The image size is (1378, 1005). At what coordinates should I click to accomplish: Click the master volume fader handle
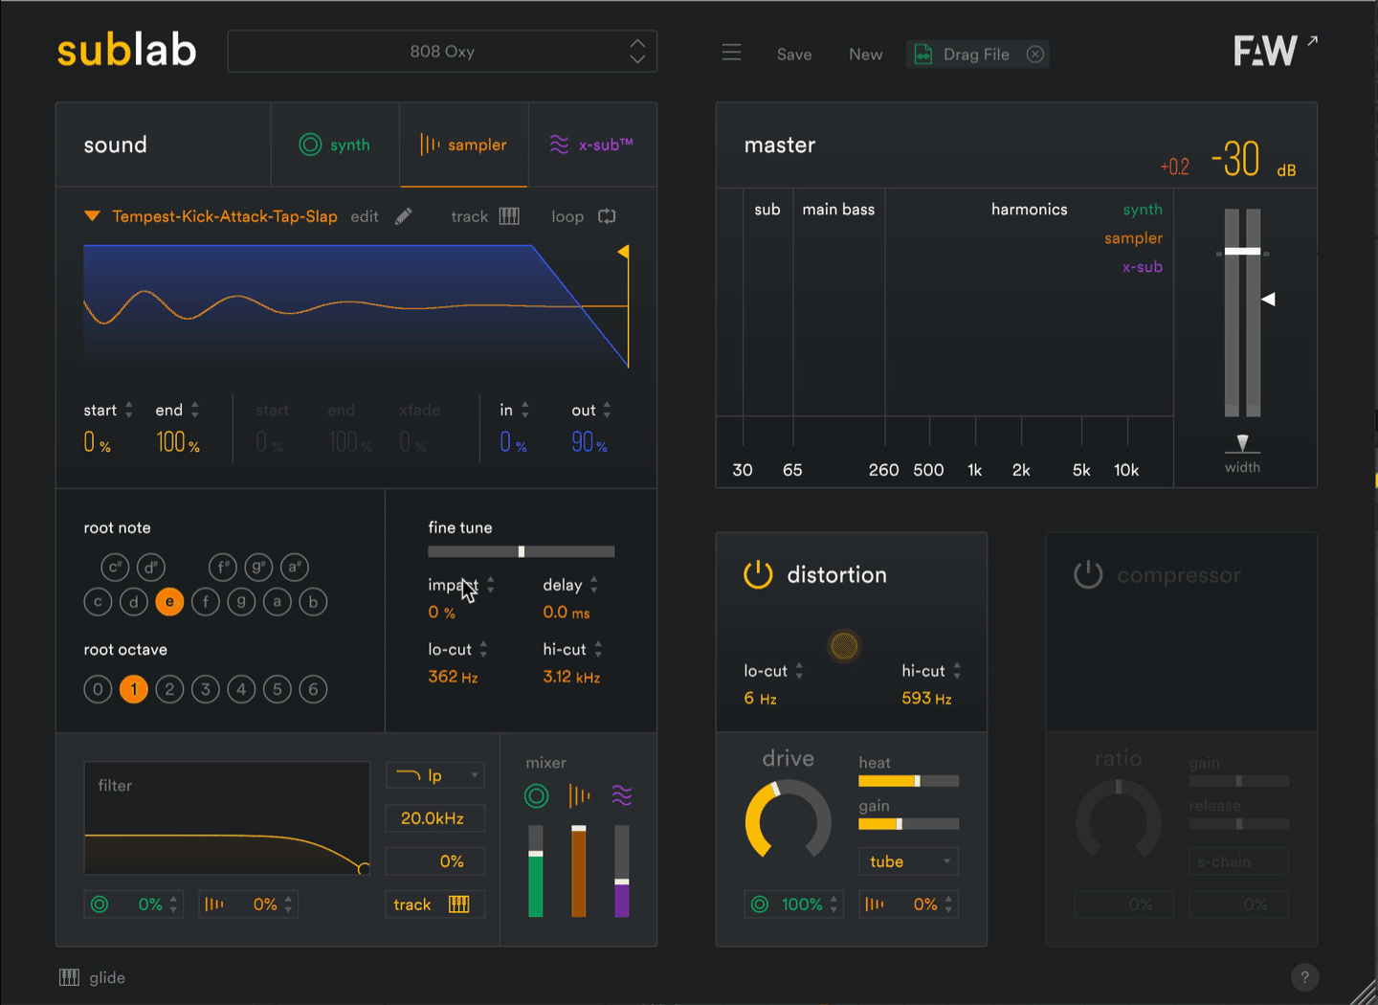coord(1242,252)
